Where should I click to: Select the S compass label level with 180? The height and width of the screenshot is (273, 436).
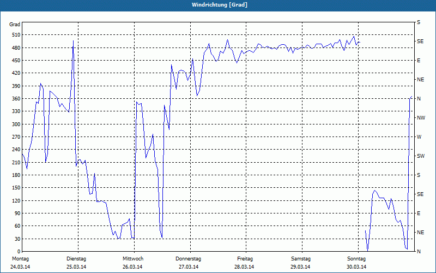tap(419, 175)
